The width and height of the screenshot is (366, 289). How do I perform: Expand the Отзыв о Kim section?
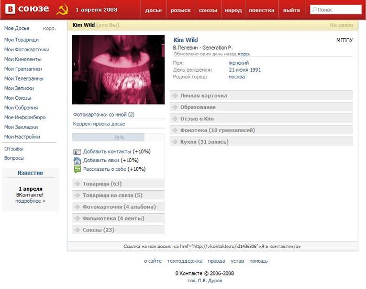(261, 119)
